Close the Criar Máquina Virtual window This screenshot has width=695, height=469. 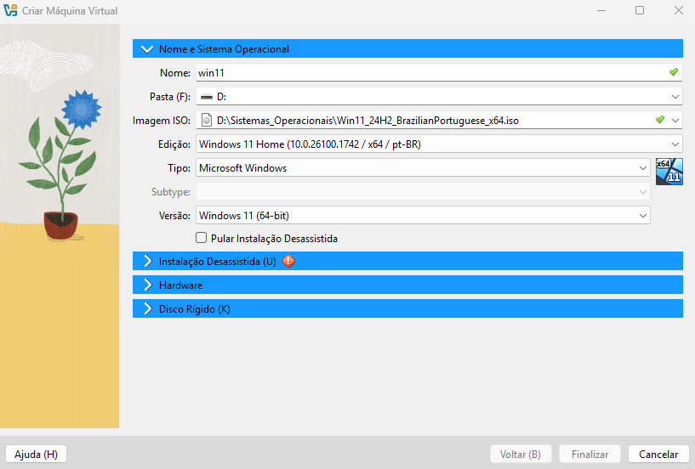(x=679, y=10)
